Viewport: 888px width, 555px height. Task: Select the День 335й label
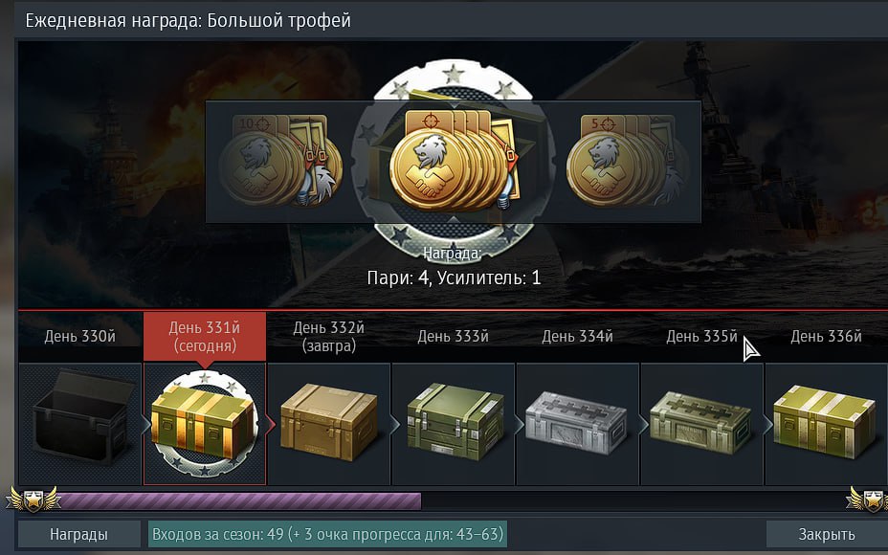(701, 337)
